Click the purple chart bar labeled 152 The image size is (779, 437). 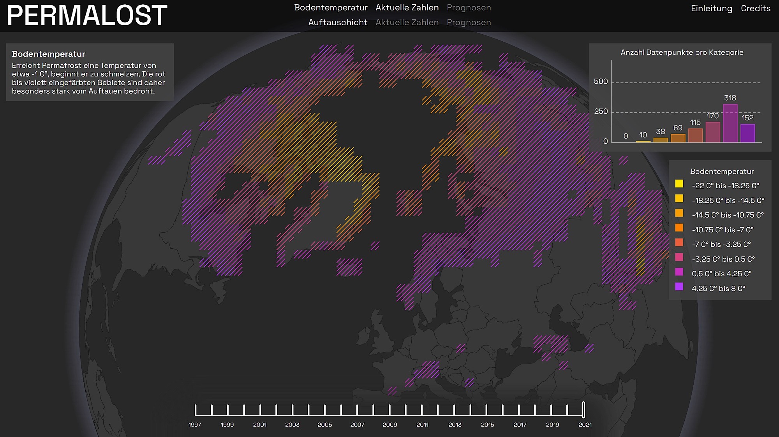click(747, 133)
